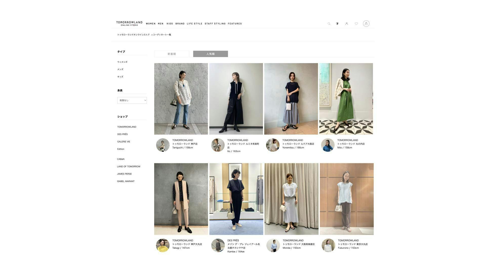
Task: Filter by ISABEL MARANT shop
Action: tap(126, 181)
